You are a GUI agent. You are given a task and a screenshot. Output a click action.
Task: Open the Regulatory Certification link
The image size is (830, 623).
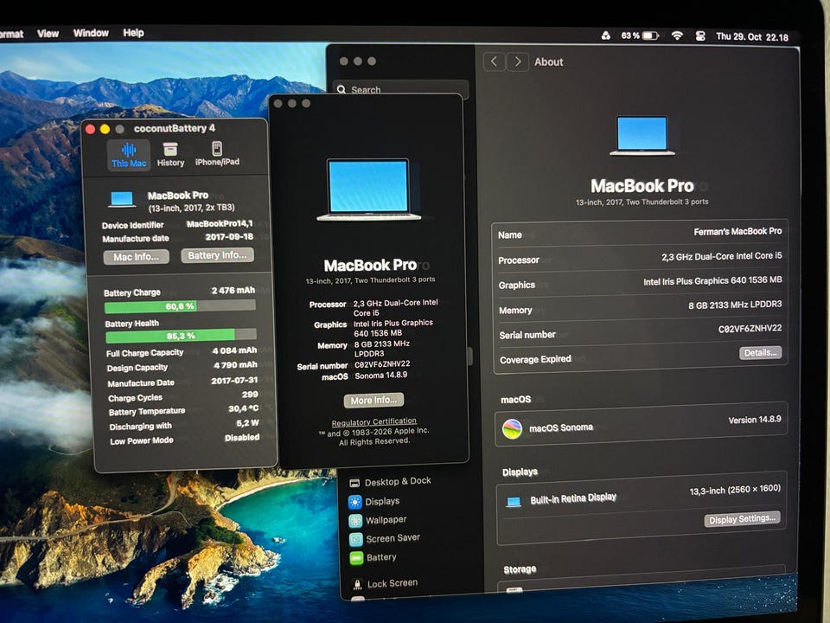coord(373,421)
